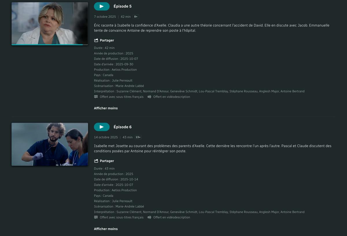
Task: Select the Partager label for Épisode 5
Action: [x=107, y=40]
